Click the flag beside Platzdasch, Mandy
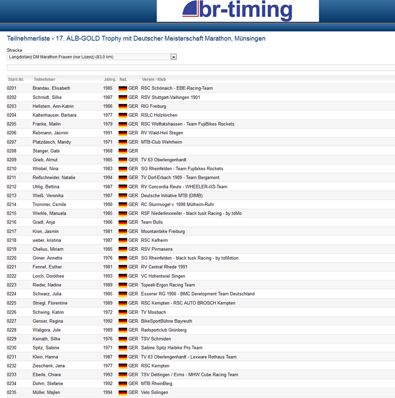Screen dimensions: 395x398 (123, 142)
